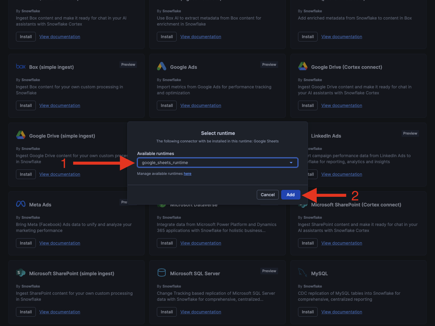The height and width of the screenshot is (326, 435).
Task: Click the Google Ads logo icon
Action: tap(162, 66)
